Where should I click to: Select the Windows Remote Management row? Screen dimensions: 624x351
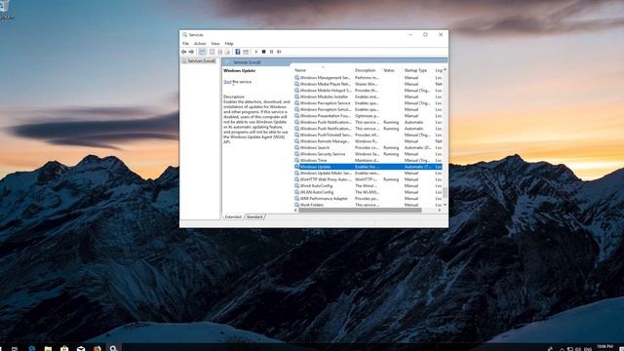pos(369,141)
